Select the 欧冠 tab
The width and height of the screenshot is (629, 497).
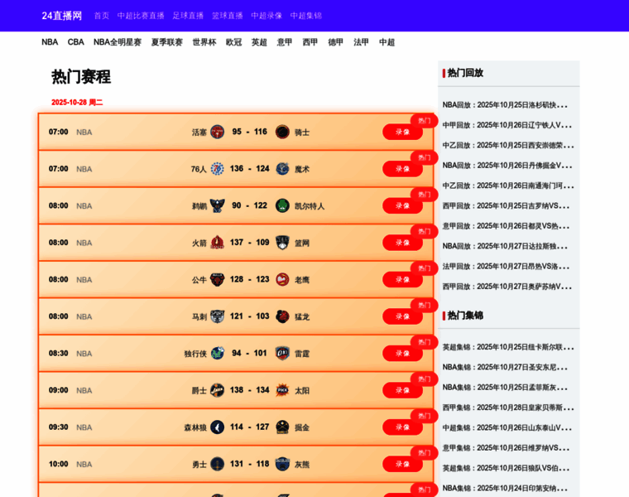point(234,42)
